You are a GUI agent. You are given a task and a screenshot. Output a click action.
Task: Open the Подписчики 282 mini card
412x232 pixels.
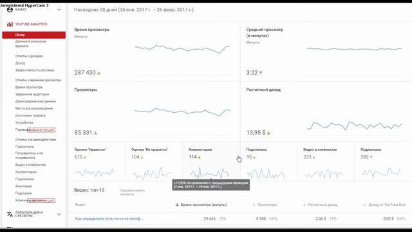point(384,162)
